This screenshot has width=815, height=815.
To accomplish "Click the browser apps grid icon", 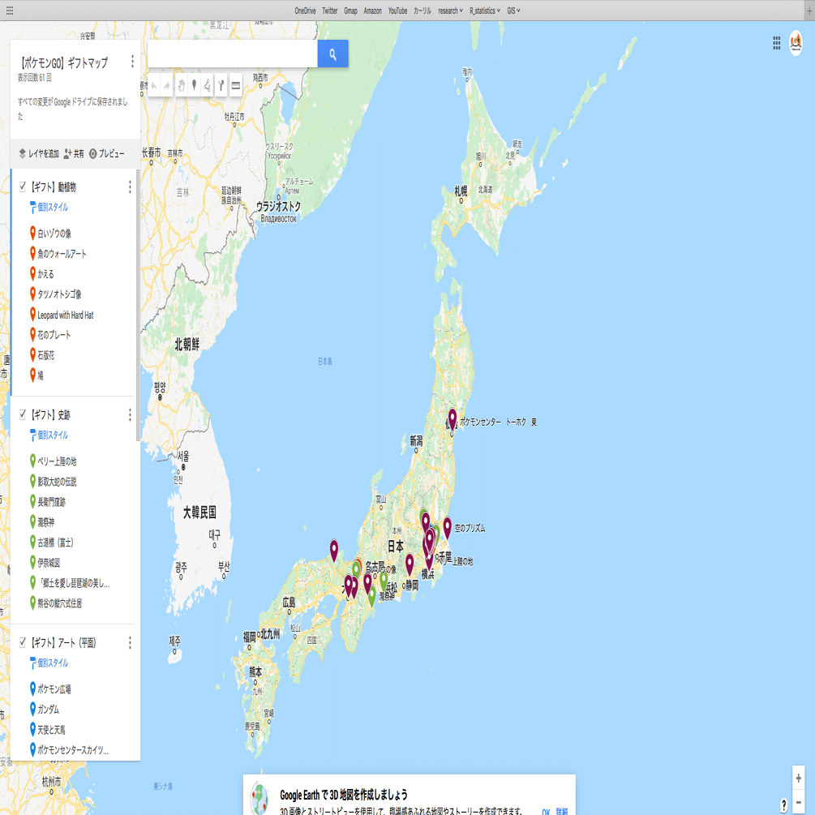I will pos(10,11).
